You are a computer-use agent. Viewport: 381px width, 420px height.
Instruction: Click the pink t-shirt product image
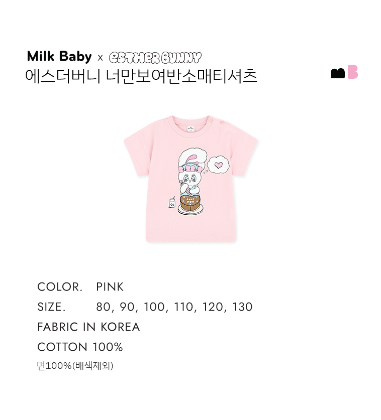[x=191, y=179]
